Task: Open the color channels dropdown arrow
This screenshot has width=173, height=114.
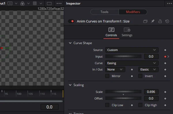Action: pos(29,3)
